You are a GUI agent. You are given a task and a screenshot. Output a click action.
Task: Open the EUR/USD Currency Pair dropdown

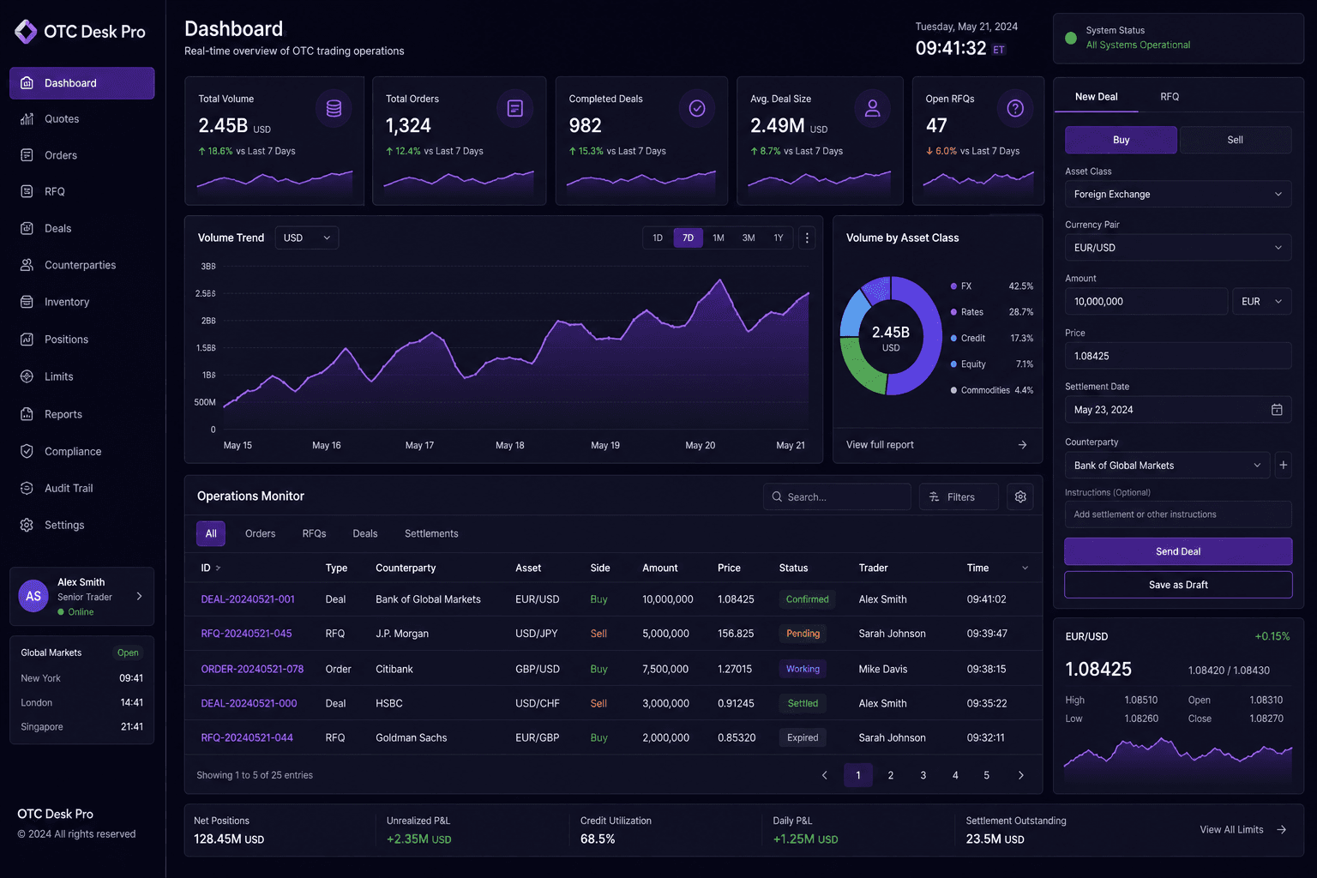click(x=1178, y=248)
